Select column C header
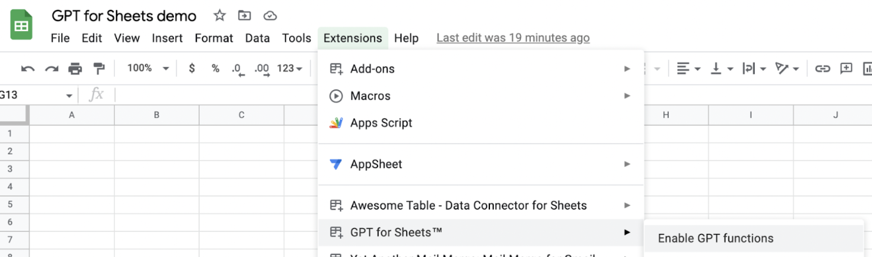This screenshot has height=257, width=872. 242,115
